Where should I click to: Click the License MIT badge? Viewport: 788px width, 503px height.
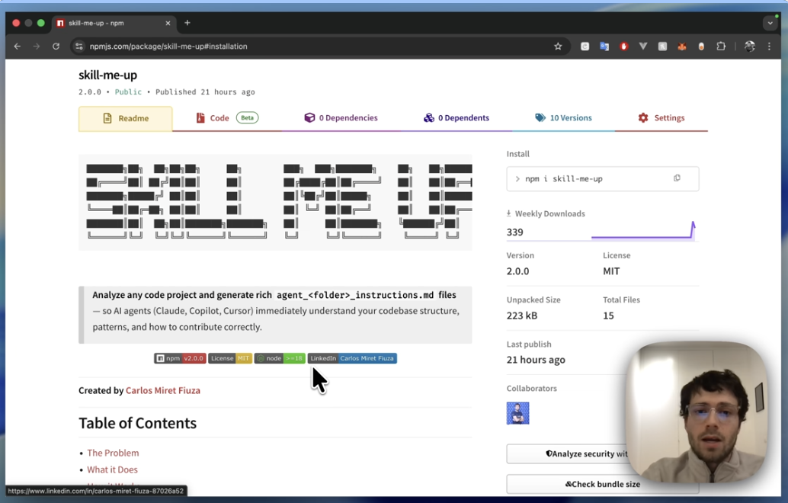[230, 358]
